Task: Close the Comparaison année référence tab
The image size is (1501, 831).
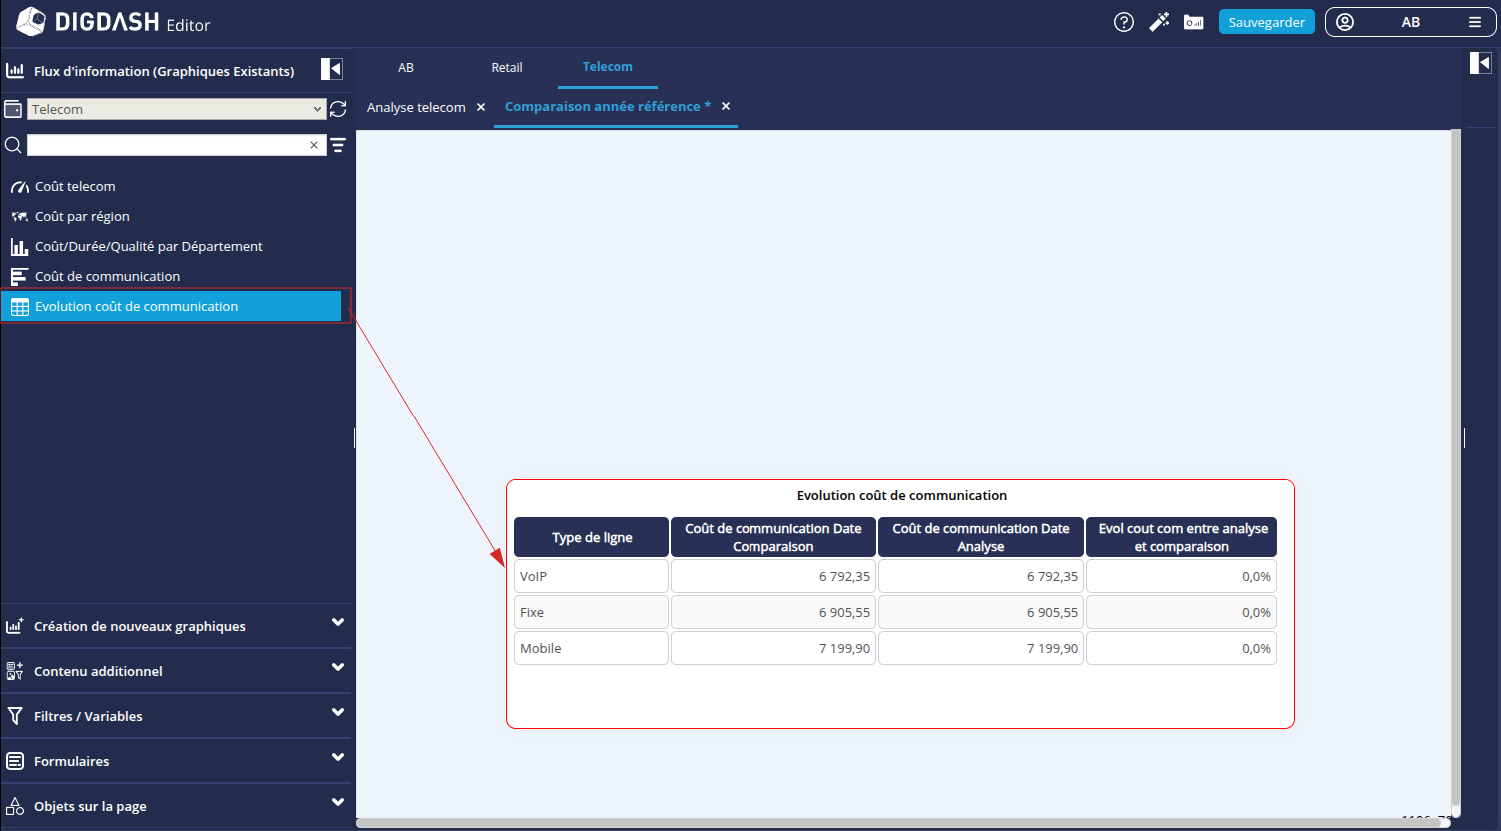Action: 726,106
